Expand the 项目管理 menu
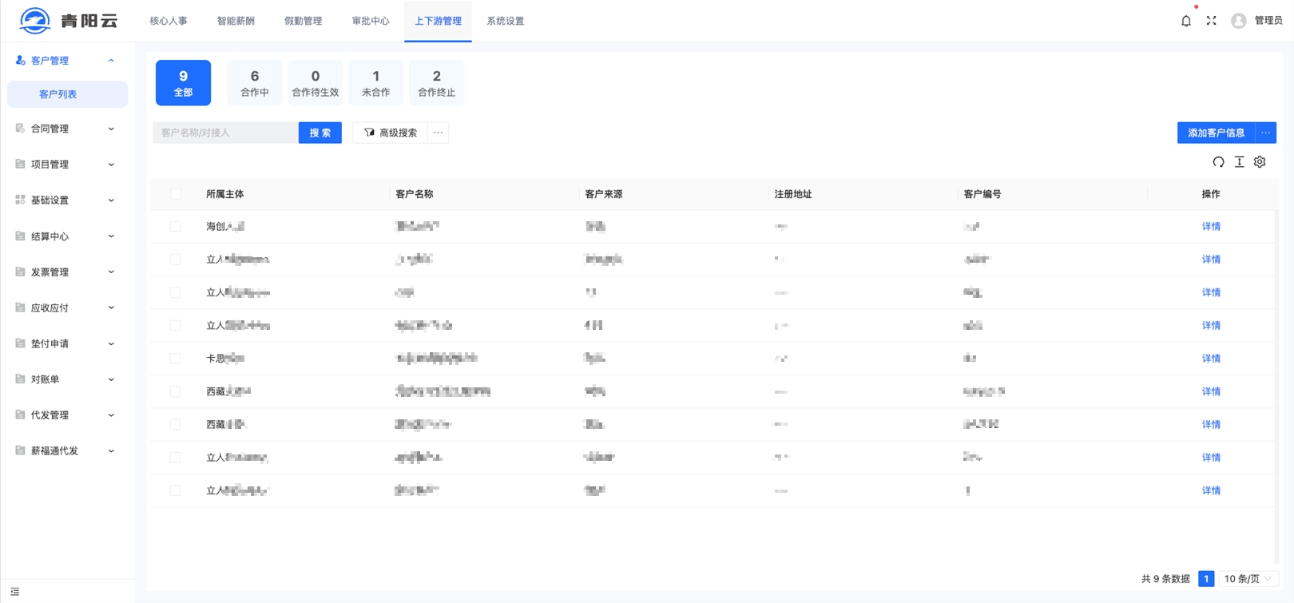Screen dimensions: 1294x603 (111, 165)
